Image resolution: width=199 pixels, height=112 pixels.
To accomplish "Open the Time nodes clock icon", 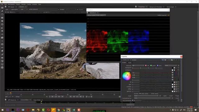I will click(x=2, y=14).
